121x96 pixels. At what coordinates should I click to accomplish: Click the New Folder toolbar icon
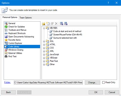tap(43, 24)
